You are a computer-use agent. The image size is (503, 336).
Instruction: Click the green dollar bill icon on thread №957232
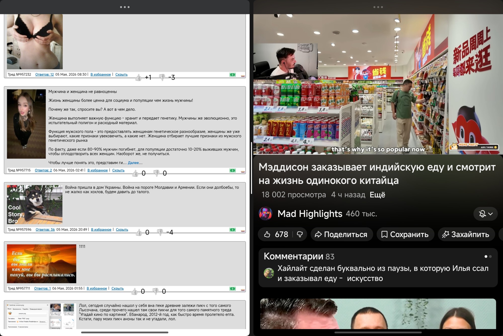[232, 75]
